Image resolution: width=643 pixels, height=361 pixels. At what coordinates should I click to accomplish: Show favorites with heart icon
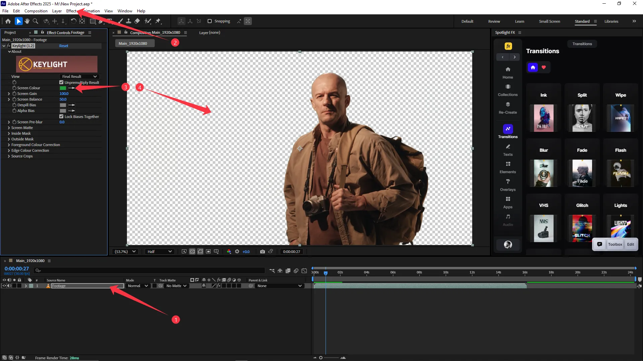(x=544, y=67)
